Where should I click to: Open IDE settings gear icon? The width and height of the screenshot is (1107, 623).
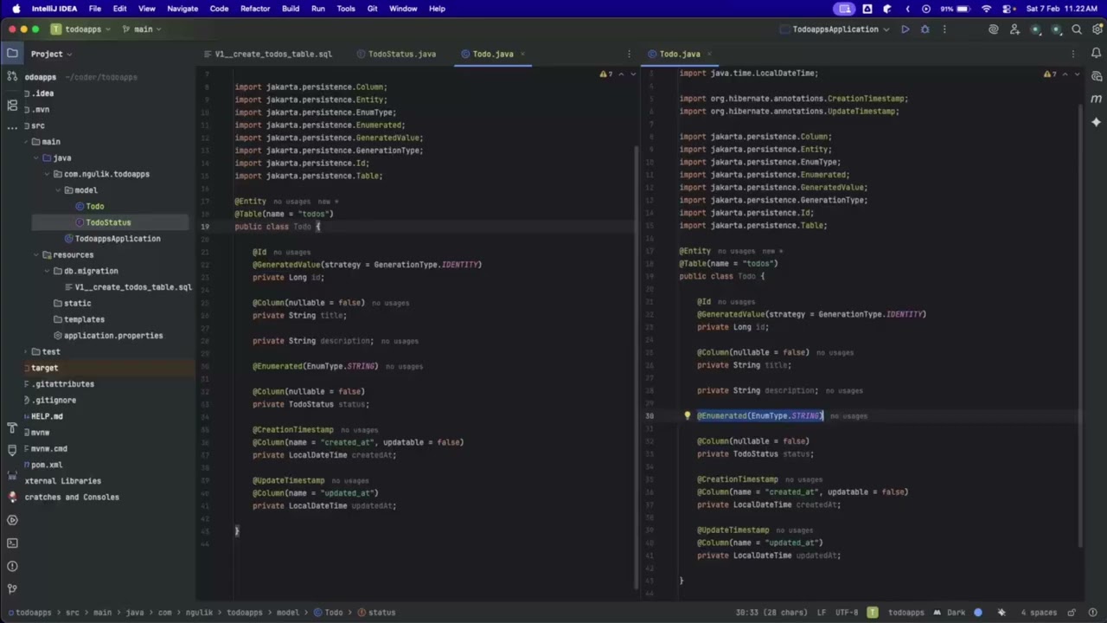pyautogui.click(x=1096, y=29)
